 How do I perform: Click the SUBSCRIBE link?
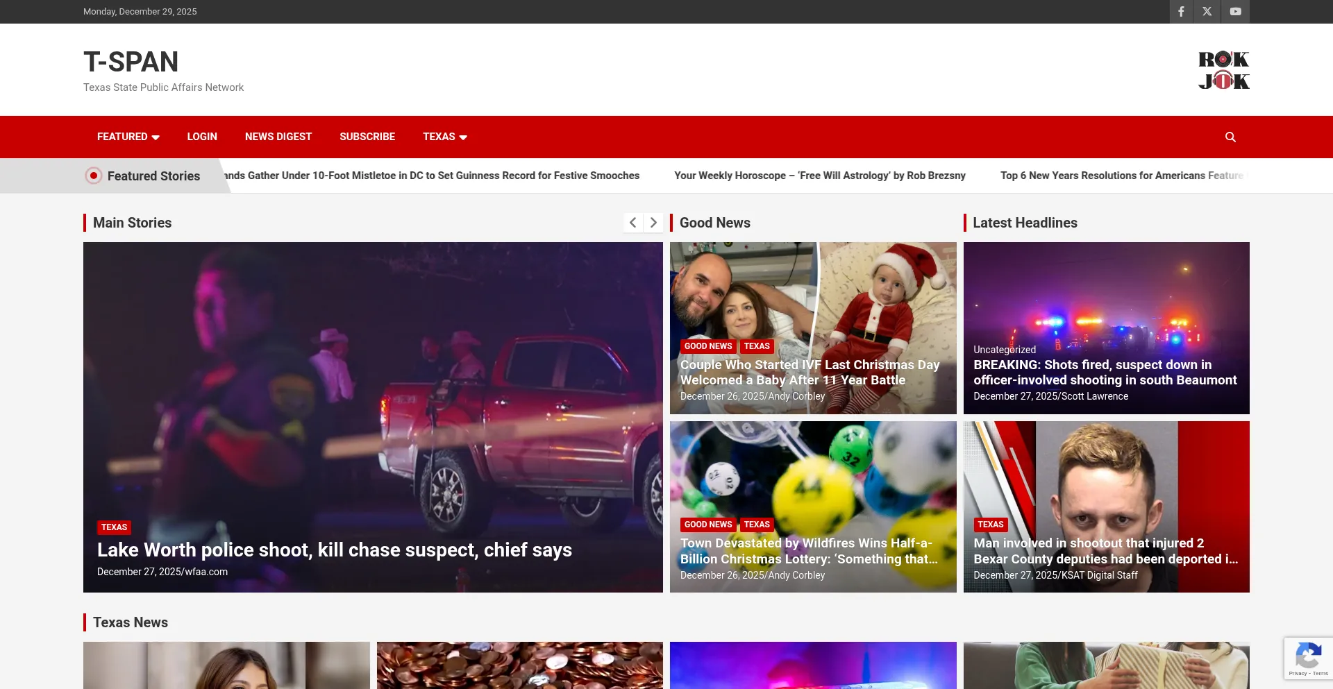[367, 137]
